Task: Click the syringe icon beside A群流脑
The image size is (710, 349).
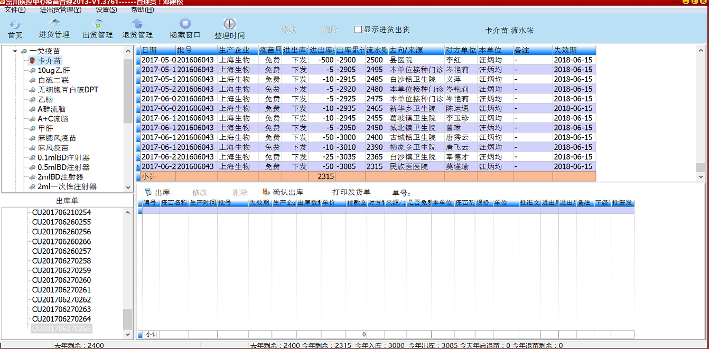Action: (32, 109)
